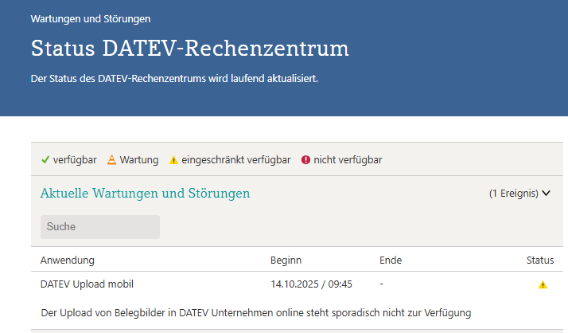Toggle the 'Aktuelle Wartungen und Störungen' section heading
The height and width of the screenshot is (333, 568).
(145, 193)
